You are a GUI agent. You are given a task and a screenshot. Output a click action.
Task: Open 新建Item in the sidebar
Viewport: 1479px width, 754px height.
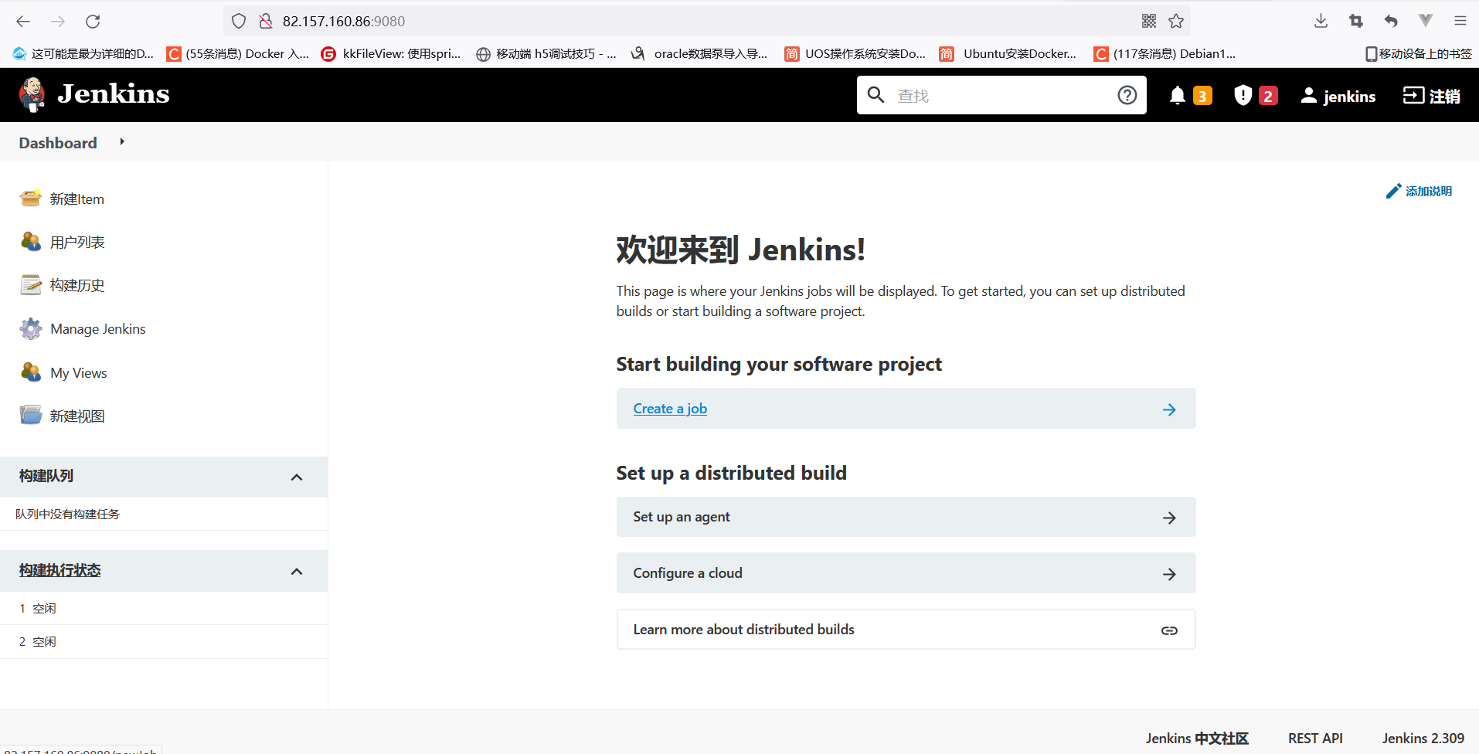coord(77,199)
